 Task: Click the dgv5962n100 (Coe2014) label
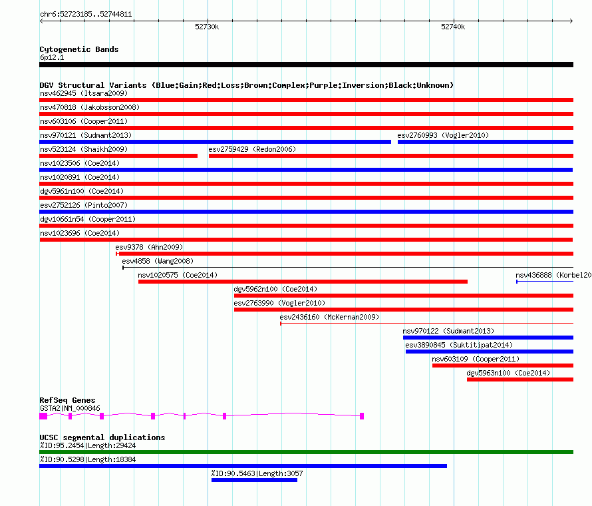click(x=275, y=289)
